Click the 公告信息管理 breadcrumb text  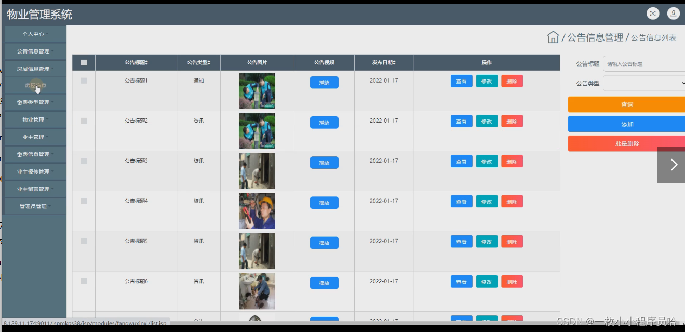(x=595, y=37)
